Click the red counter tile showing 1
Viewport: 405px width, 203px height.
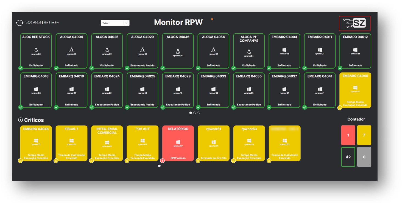click(348, 135)
